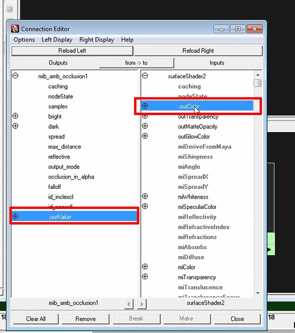Collapse the surfaceShader2 node tree
The width and height of the screenshot is (295, 333).
(x=145, y=75)
